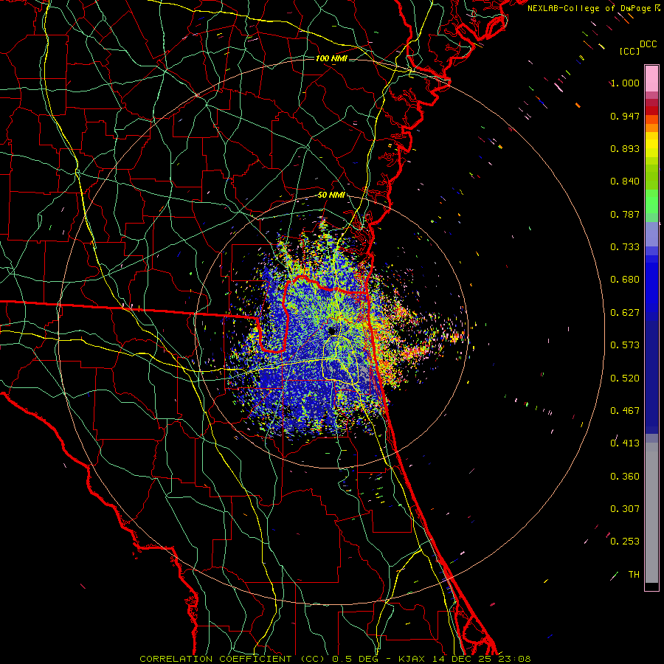Click the 0.360 legend value
Viewport: 664px width, 664px height.
tap(625, 477)
